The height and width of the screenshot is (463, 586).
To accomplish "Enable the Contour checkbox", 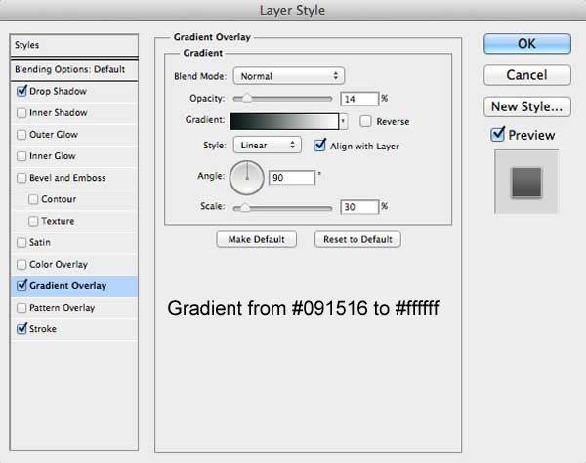I will [x=33, y=199].
